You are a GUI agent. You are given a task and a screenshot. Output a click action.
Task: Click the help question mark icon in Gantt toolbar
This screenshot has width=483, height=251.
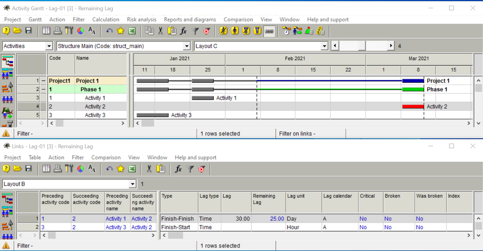coord(6,31)
